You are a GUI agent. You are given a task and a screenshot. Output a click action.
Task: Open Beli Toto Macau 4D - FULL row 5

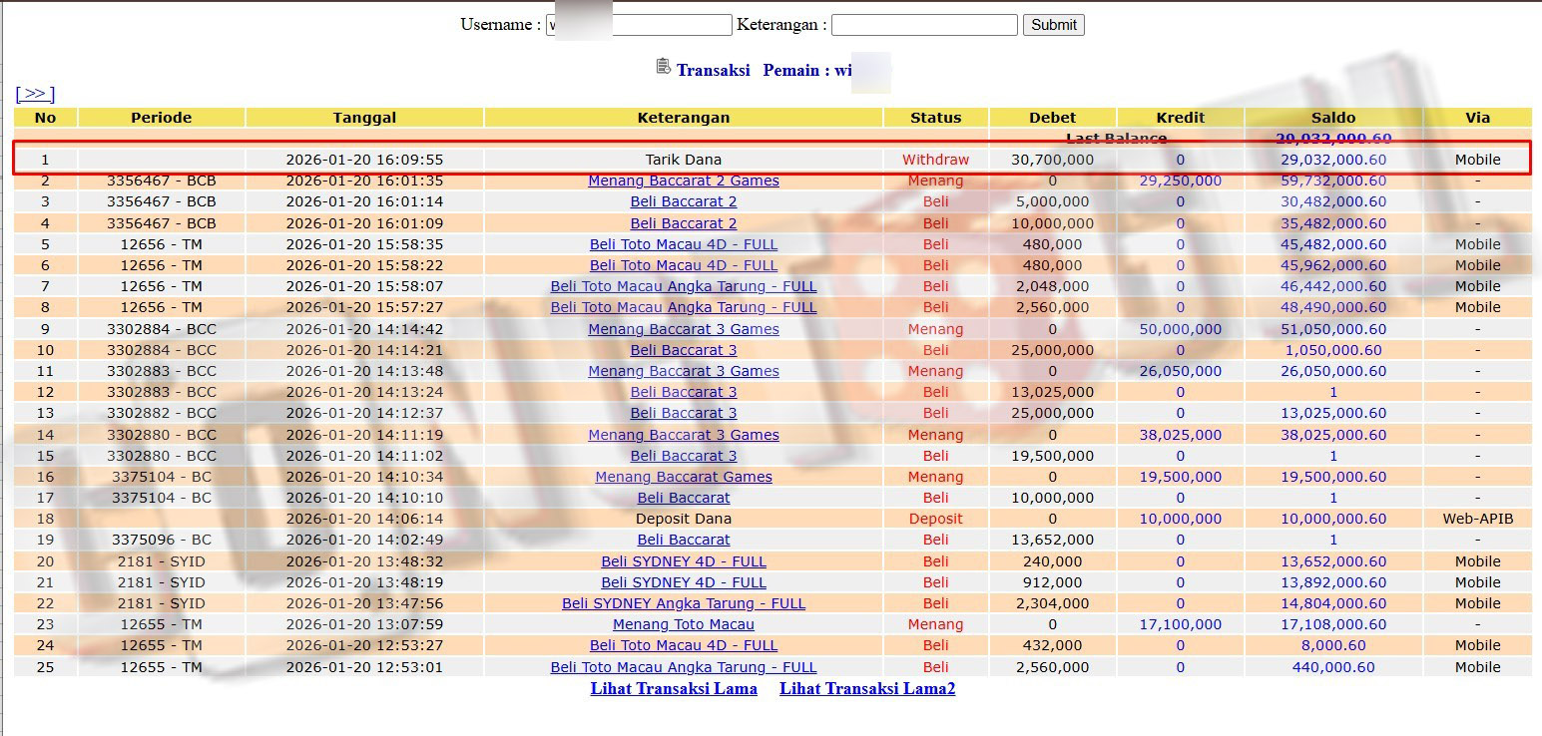pos(684,244)
